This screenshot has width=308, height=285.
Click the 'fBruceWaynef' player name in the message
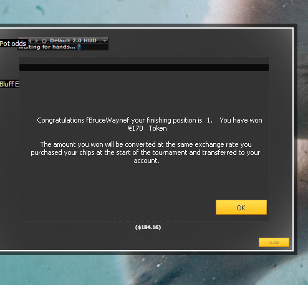click(108, 120)
